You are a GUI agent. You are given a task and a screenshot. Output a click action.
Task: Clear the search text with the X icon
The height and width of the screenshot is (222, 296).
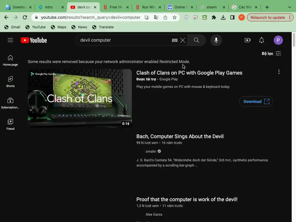tap(183, 40)
